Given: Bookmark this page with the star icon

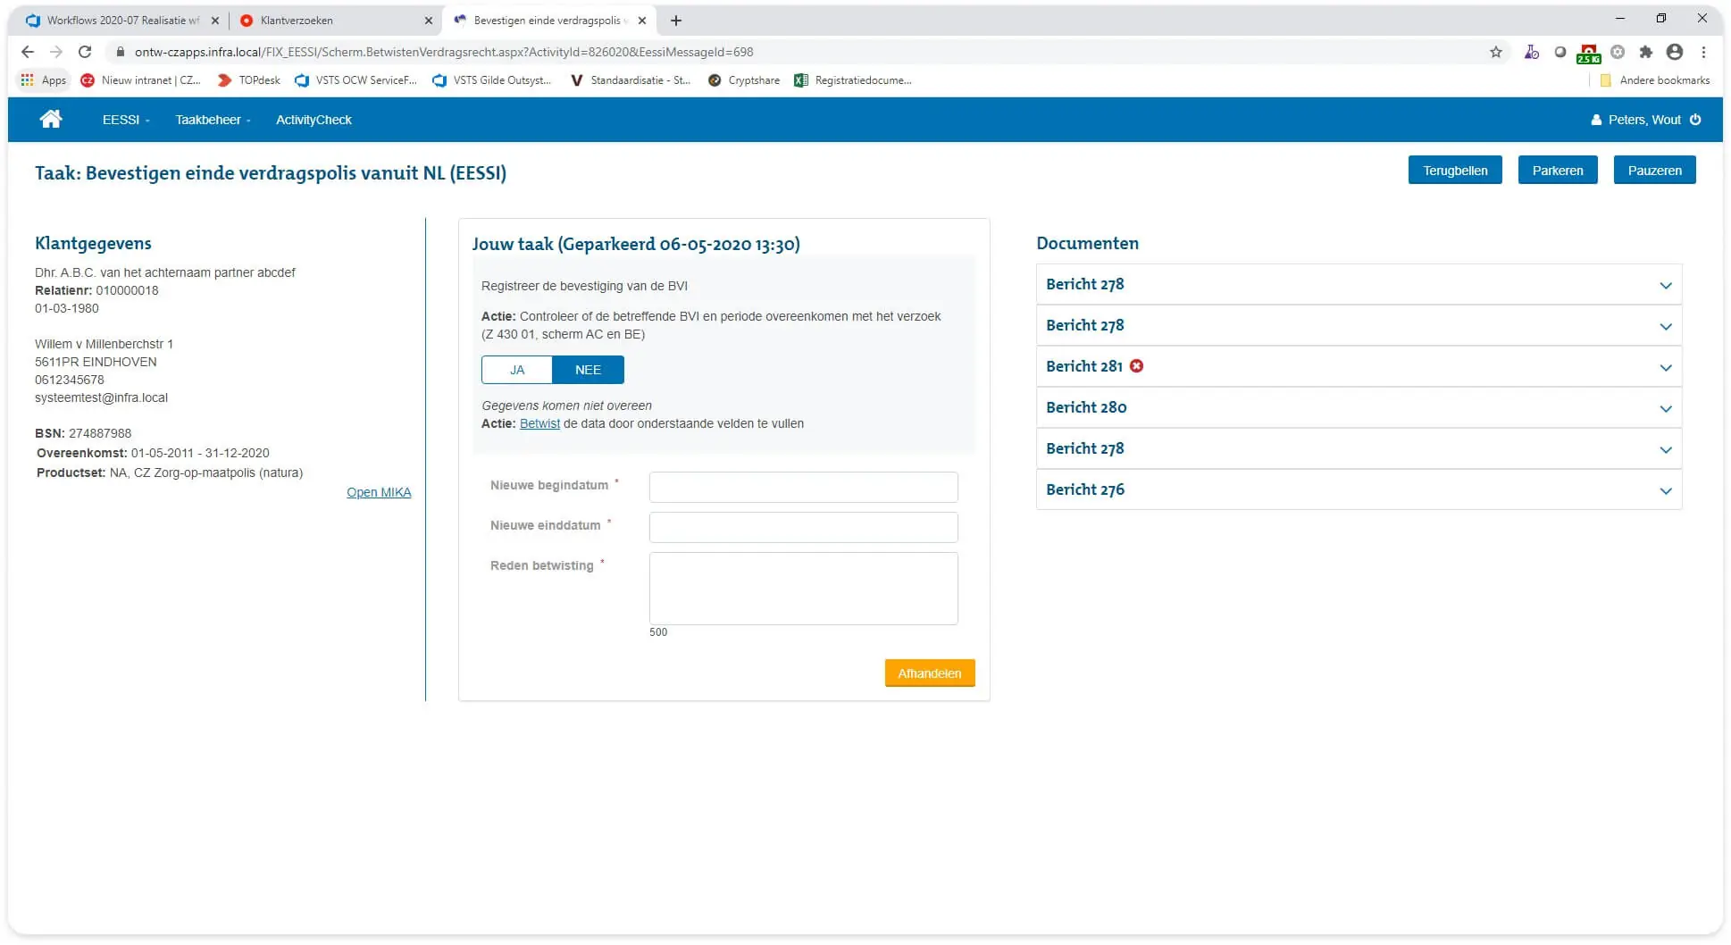Looking at the screenshot, I should click(x=1495, y=52).
